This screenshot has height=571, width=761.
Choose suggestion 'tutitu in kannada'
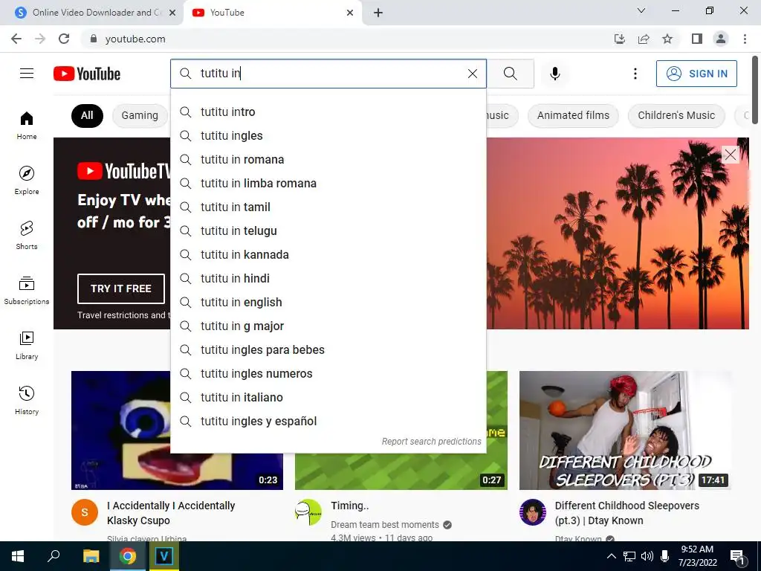tap(328, 254)
